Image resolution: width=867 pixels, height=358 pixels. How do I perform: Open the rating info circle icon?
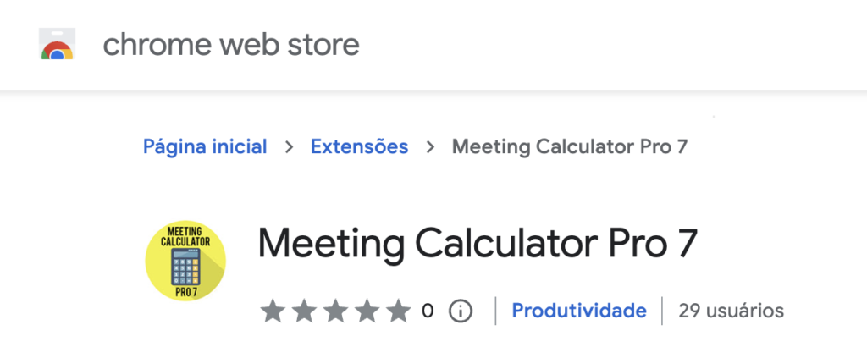[460, 311]
